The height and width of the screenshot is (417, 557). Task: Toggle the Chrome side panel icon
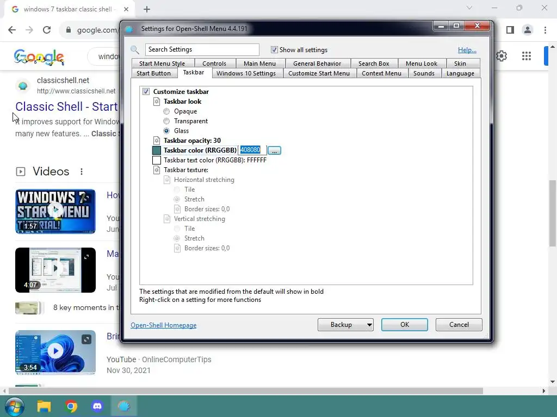coord(510,30)
